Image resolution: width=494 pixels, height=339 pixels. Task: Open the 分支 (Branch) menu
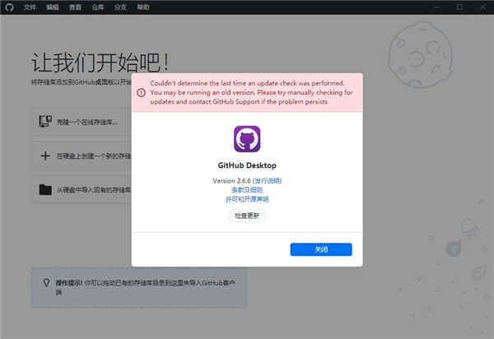[120, 7]
